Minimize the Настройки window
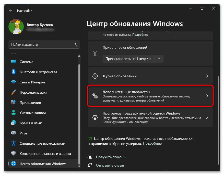 pyautogui.click(x=190, y=8)
